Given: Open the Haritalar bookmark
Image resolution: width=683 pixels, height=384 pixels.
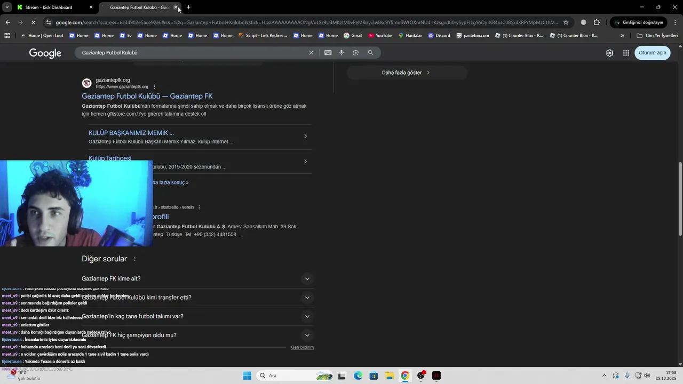Looking at the screenshot, I should coord(410,36).
